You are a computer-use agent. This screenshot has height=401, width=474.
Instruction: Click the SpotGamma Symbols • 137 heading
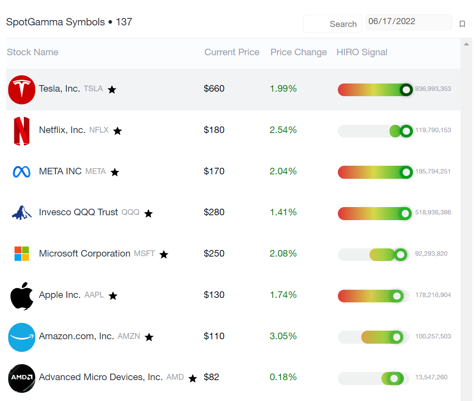tap(69, 22)
